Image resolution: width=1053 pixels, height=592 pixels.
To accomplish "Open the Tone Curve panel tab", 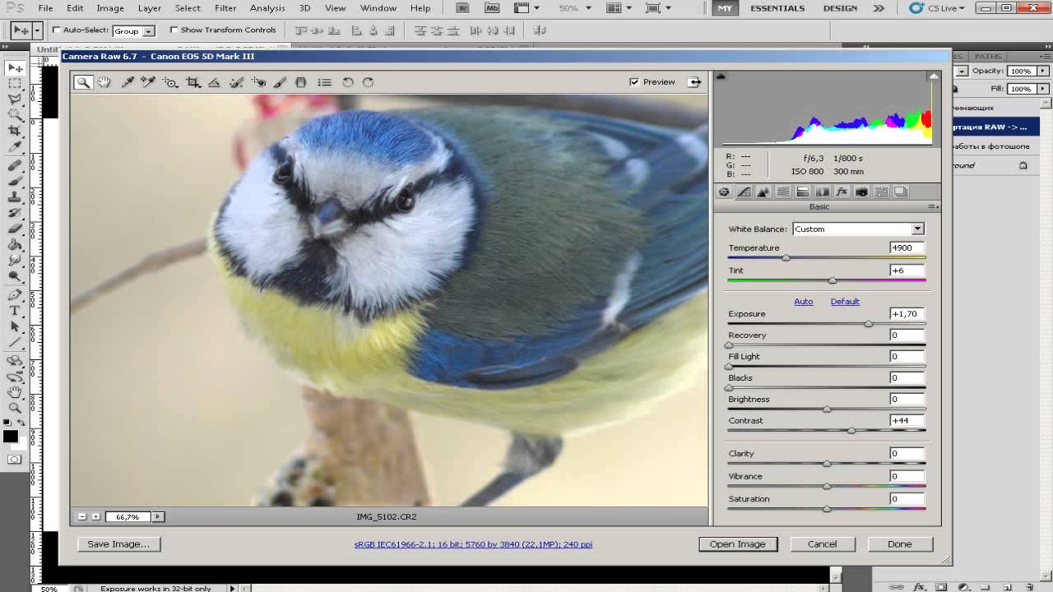I will [744, 192].
